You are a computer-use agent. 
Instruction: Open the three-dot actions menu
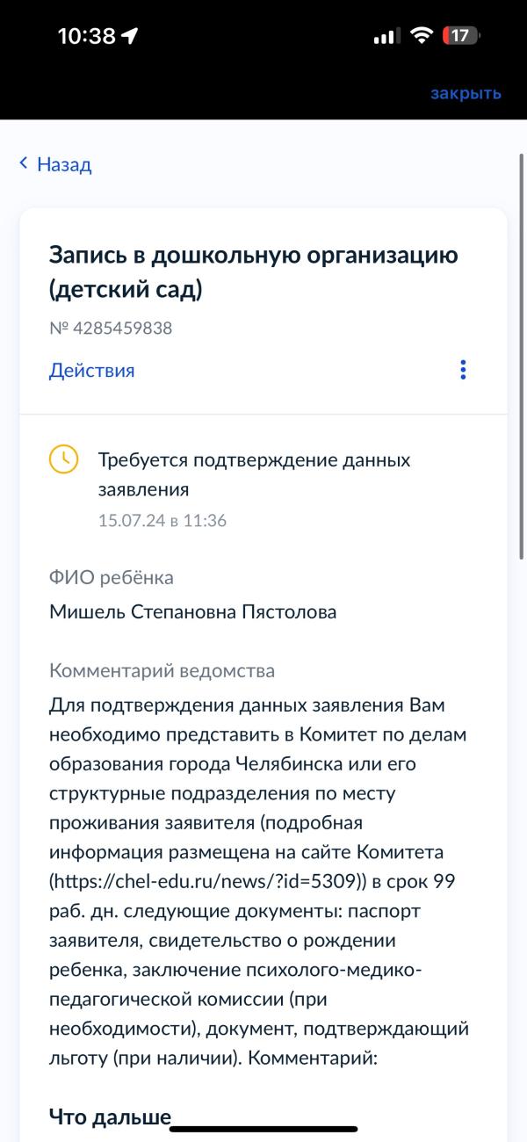[463, 370]
